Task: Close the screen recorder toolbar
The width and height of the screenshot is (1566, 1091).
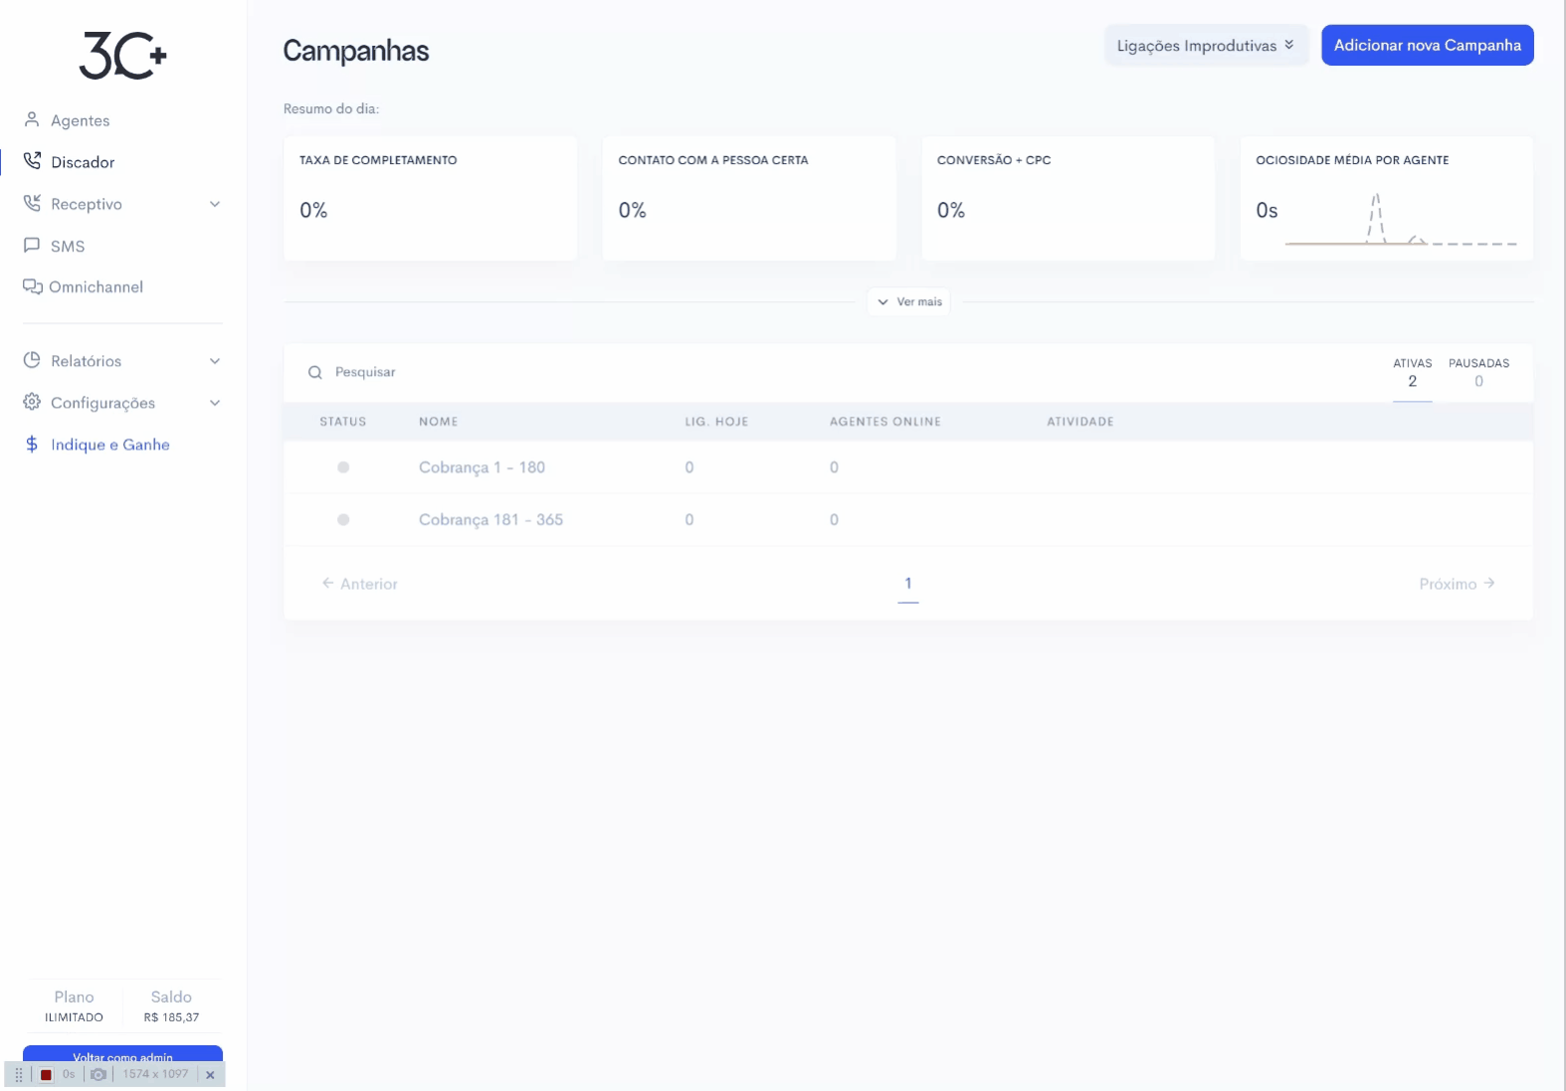Action: click(x=210, y=1075)
